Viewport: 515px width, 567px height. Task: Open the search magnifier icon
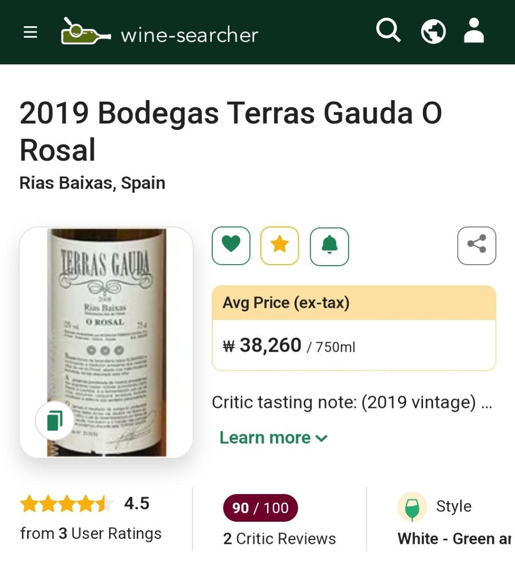pos(388,31)
